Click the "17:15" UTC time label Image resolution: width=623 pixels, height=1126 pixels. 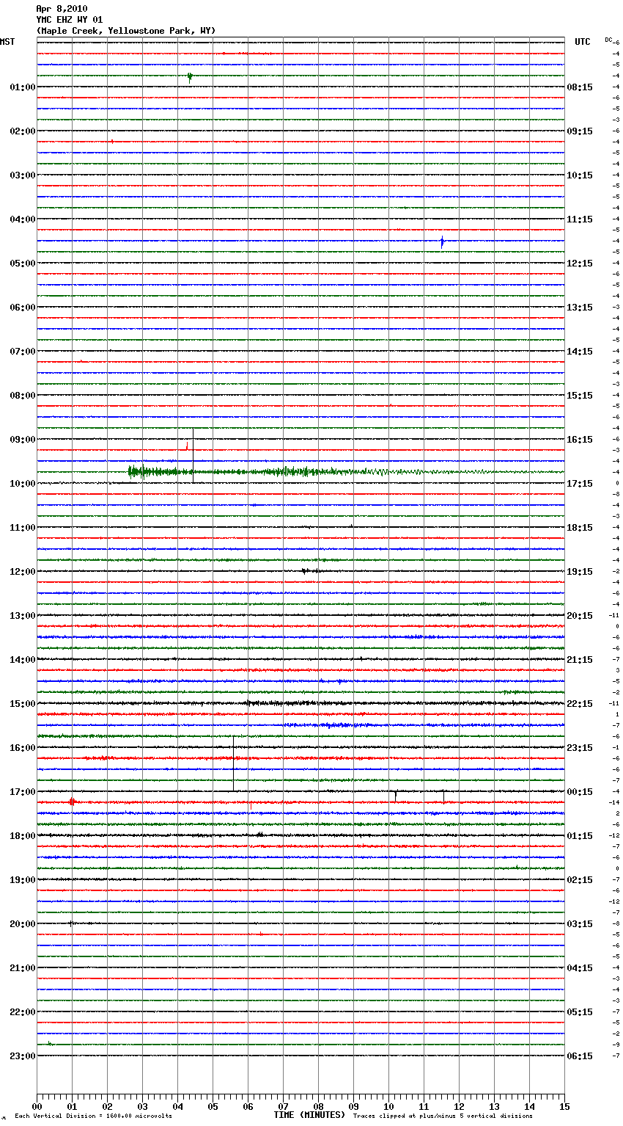pyautogui.click(x=580, y=484)
